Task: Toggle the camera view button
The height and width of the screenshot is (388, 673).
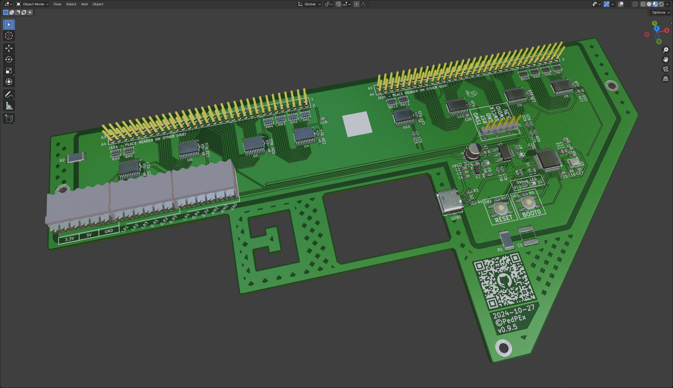Action: [x=665, y=69]
